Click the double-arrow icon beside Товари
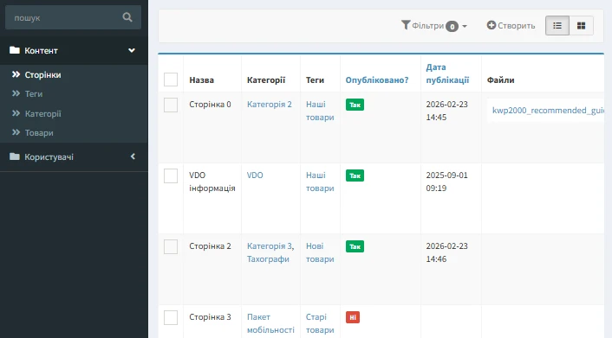612x338 pixels. [x=16, y=132]
